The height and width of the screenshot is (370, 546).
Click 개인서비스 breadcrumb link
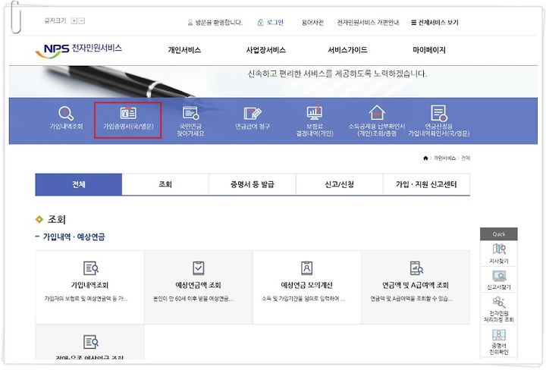(444, 158)
